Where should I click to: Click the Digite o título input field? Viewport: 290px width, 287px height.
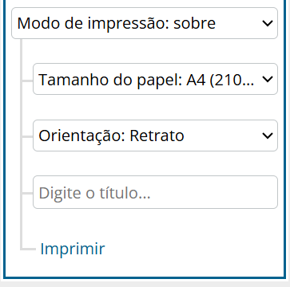point(155,192)
